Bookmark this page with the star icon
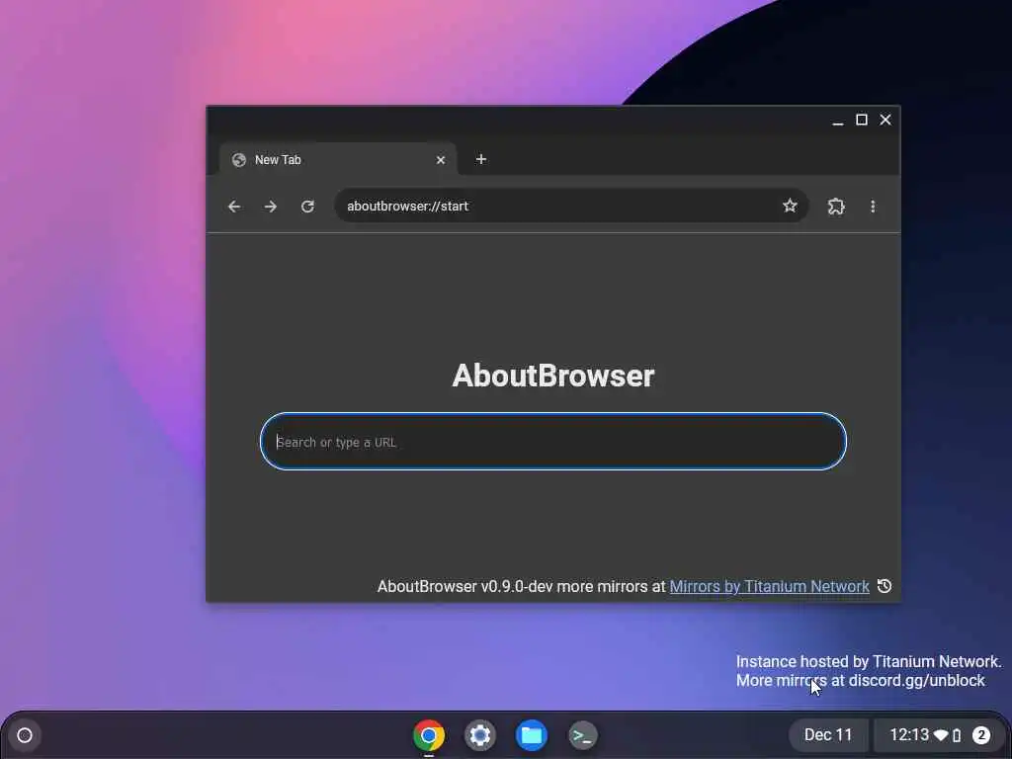 790,206
